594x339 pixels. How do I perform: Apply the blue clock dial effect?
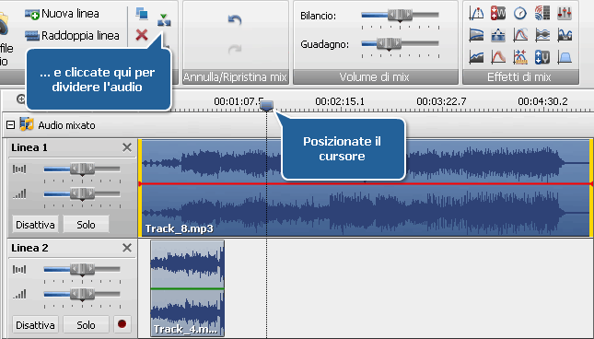tap(520, 14)
